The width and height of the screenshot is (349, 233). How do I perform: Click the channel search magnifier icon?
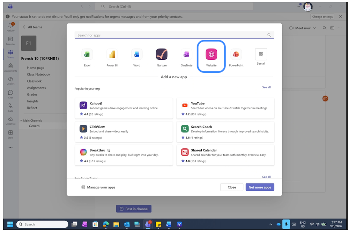click(x=325, y=28)
